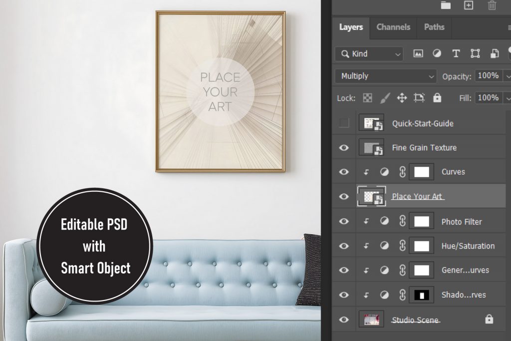This screenshot has width=511, height=341.
Task: Create a new layer with plus icon
Action: pos(469,5)
